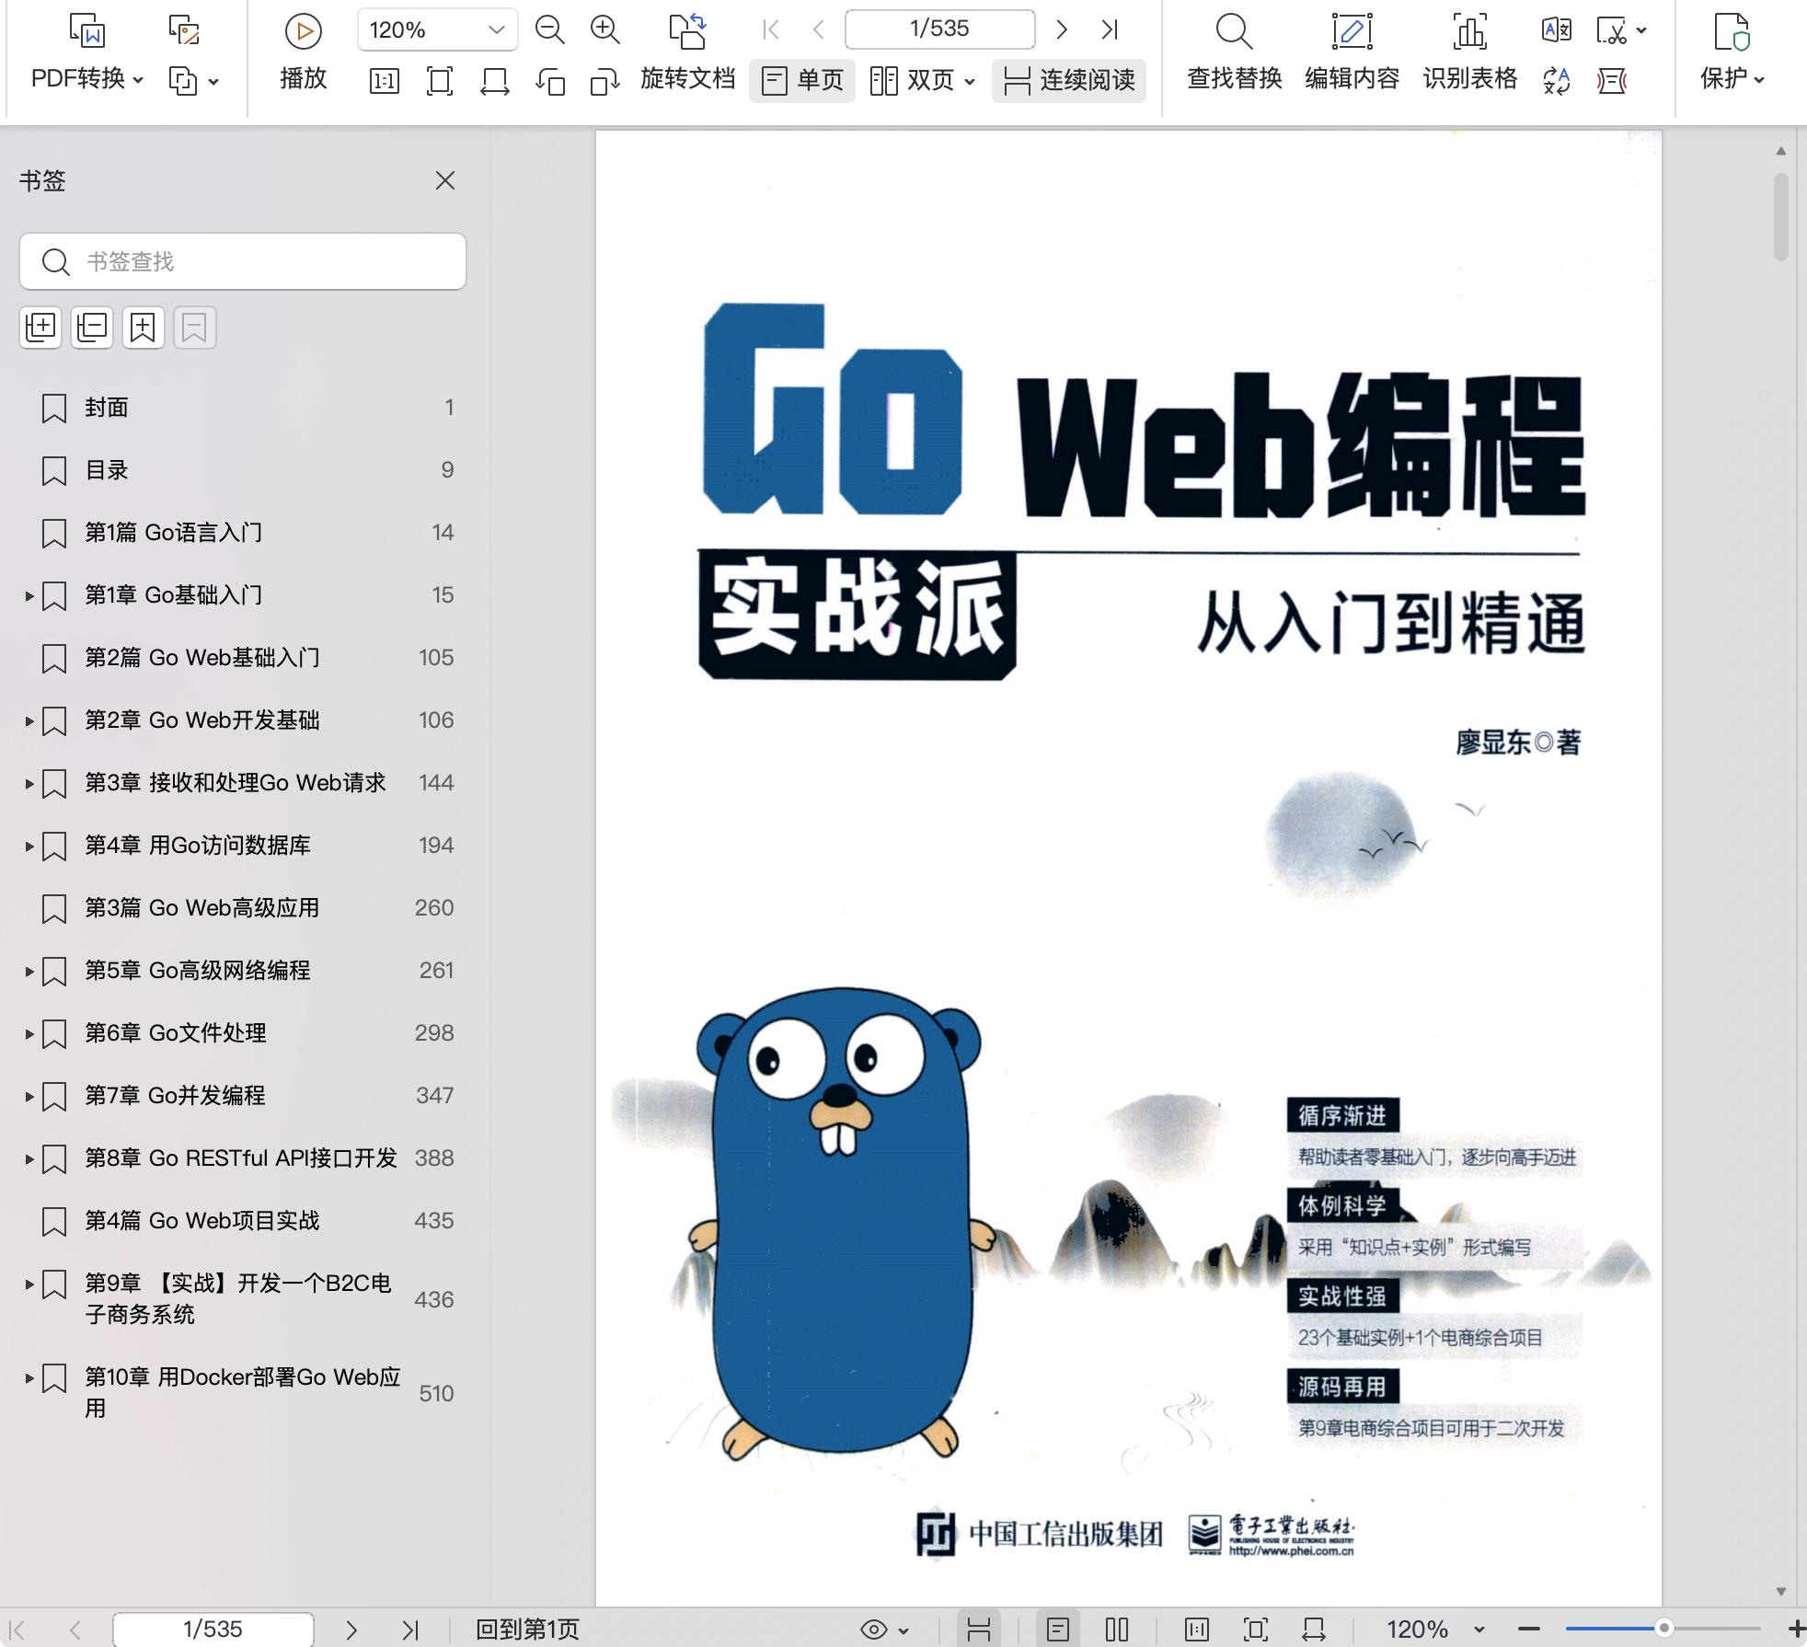The width and height of the screenshot is (1807, 1647).
Task: Click the PDF to Word icon
Action: pos(88,30)
